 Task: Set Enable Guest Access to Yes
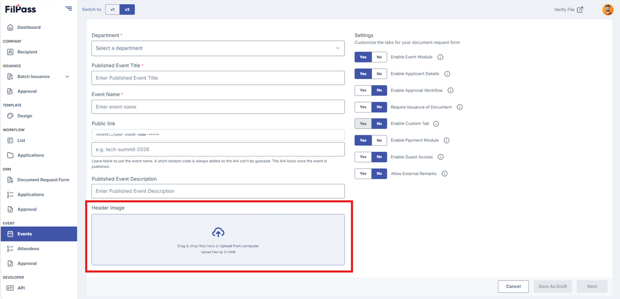(363, 157)
